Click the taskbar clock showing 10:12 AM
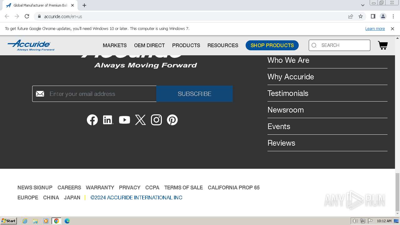Viewport: 400px width, 225px height. click(x=384, y=221)
